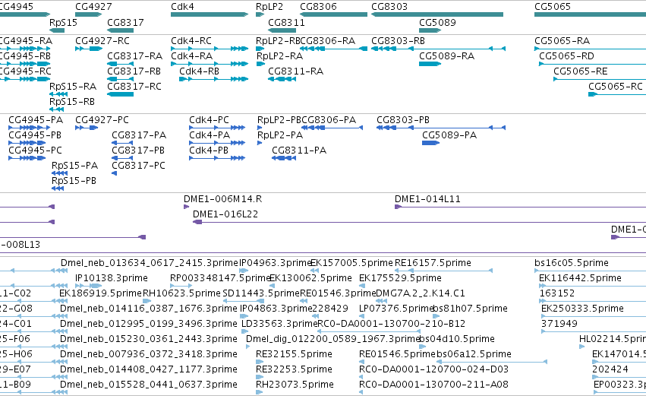This screenshot has width=646, height=396.
Task: Select BAC clone DME1-006M14.R
Action: pyautogui.click(x=223, y=199)
